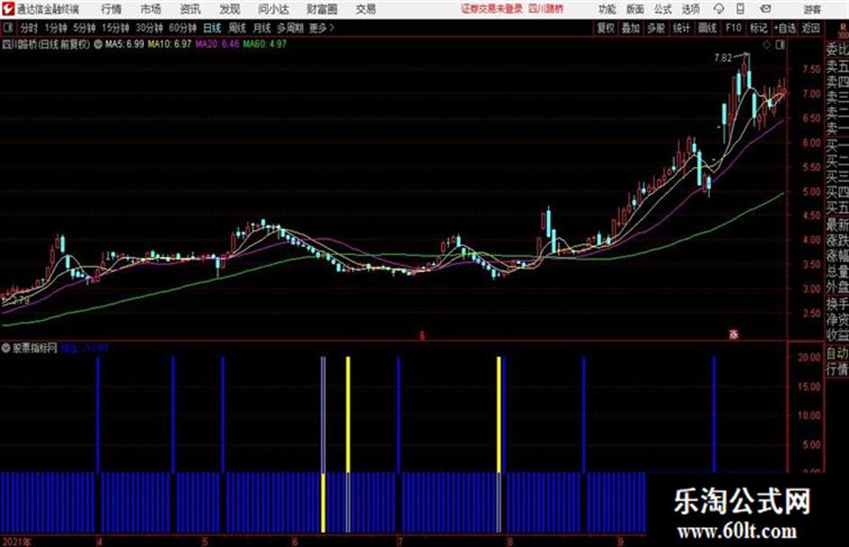Click the round settings icon beside 四川路桥 title
Image resolution: width=849 pixels, height=547 pixels.
(98, 44)
